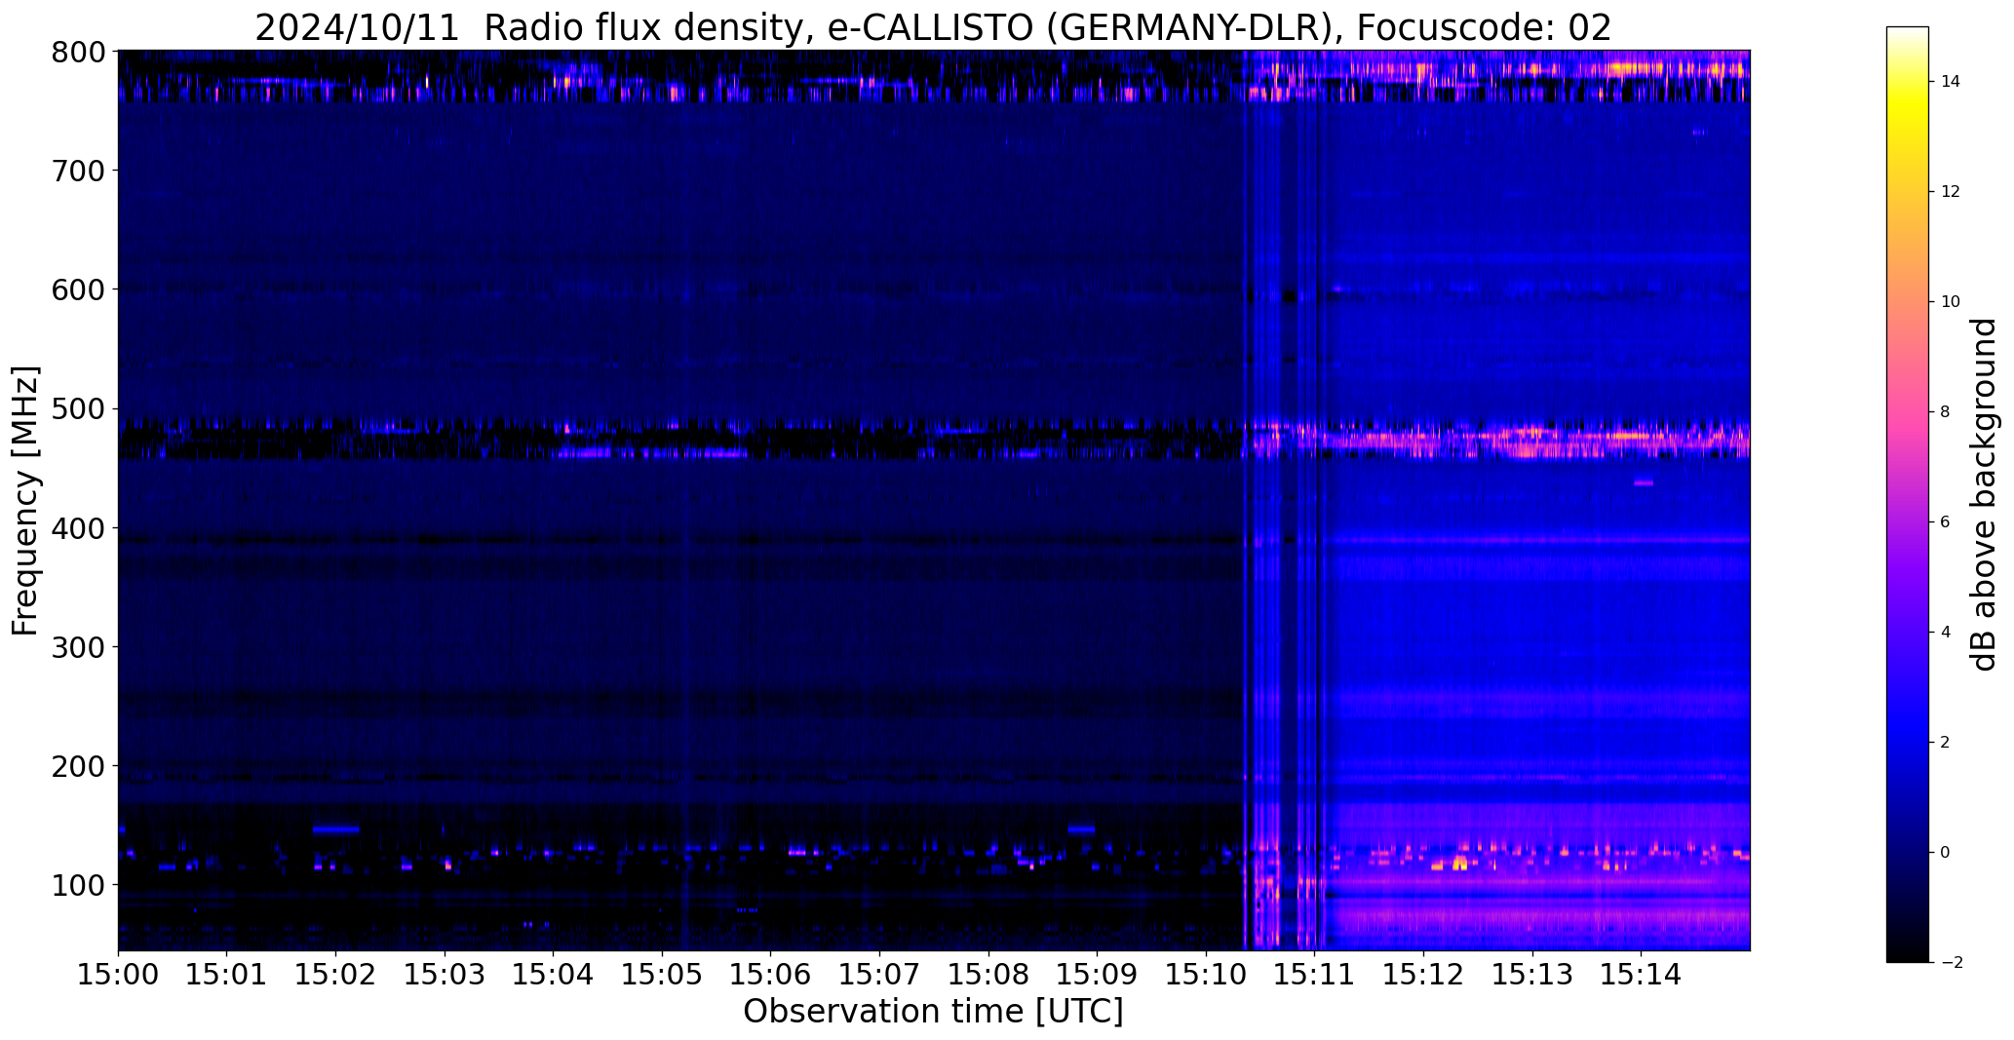Click the blue dash near 145 MHz at 15:02
This screenshot has height=1040, width=2014.
click(336, 829)
